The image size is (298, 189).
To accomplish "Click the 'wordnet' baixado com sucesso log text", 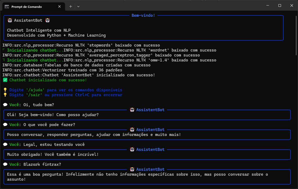I will coord(140,50).
